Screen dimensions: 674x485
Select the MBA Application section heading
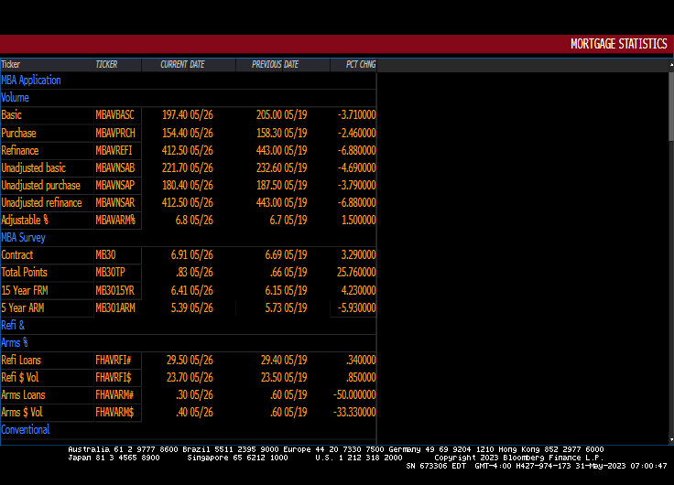pos(31,81)
